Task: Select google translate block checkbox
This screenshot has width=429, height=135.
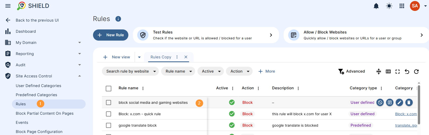Action: [109, 125]
